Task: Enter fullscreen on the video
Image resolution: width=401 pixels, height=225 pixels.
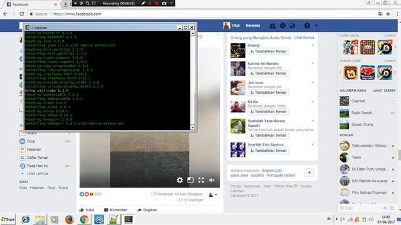Action: pyautogui.click(x=201, y=180)
